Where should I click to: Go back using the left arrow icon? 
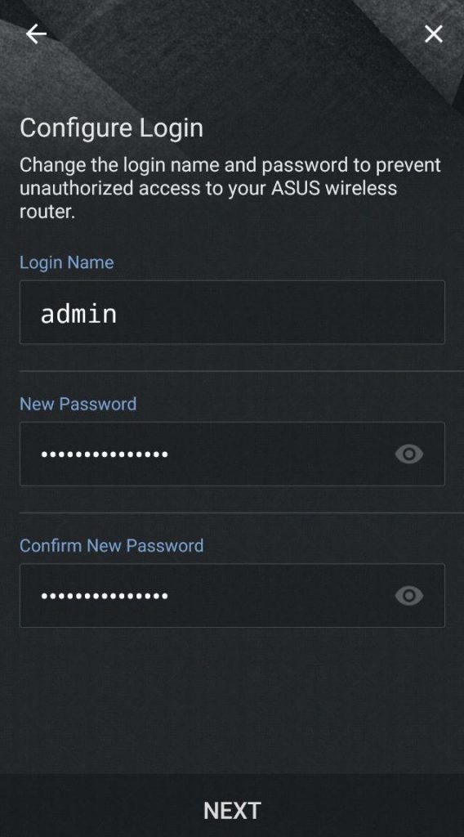tap(36, 34)
